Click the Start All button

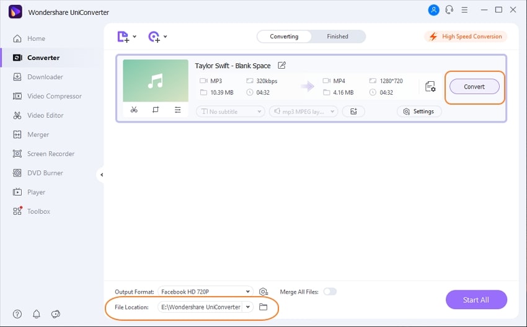476,300
